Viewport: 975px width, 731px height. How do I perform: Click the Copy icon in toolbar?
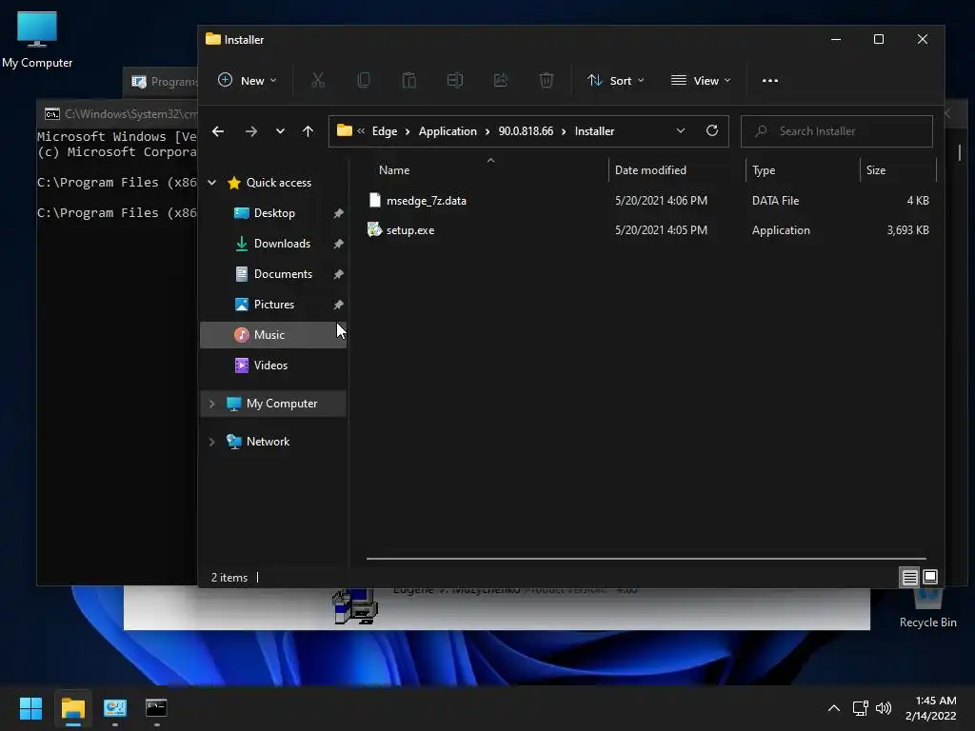pyautogui.click(x=364, y=80)
